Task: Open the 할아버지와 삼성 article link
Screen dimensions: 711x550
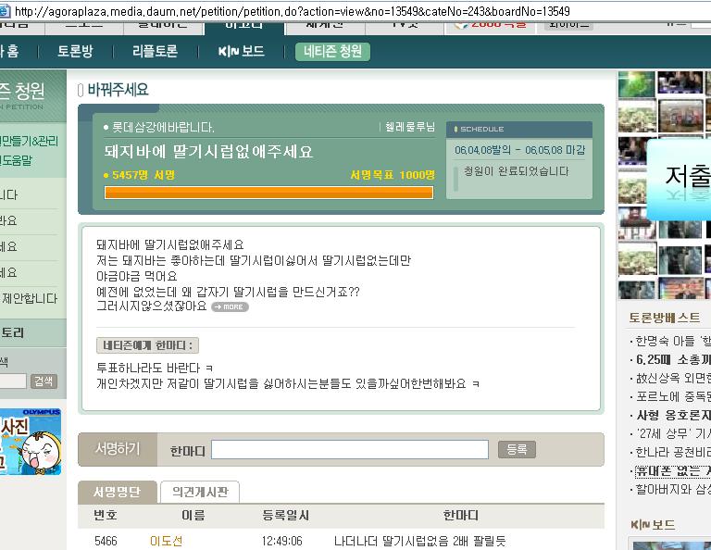Action: 673,489
